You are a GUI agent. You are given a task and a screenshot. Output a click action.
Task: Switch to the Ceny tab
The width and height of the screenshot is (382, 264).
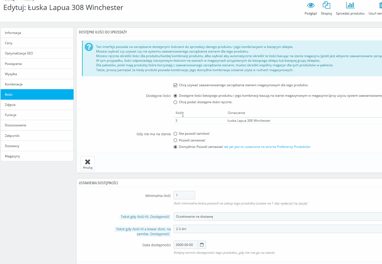coord(37,43)
